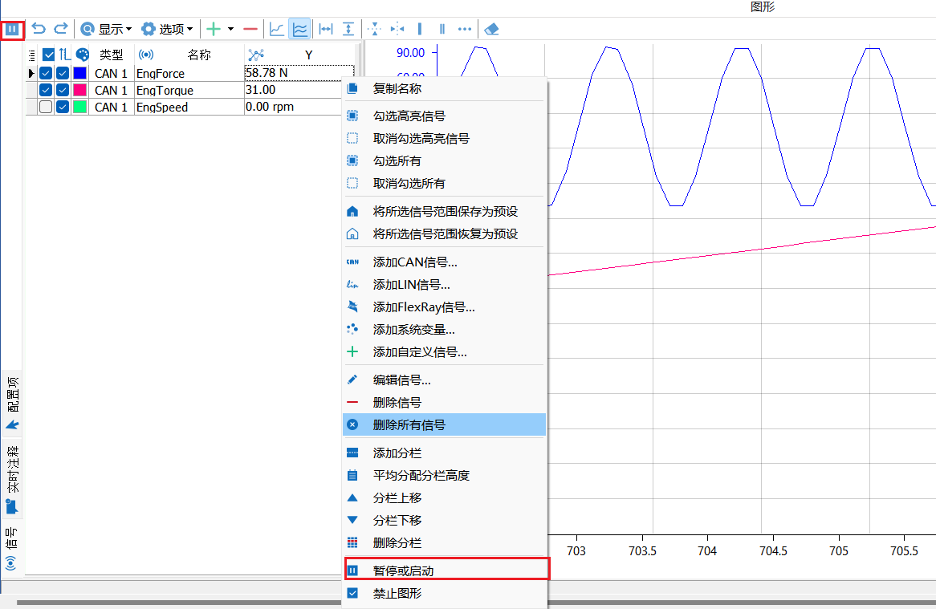Choose 勾选高亮信号 menu entry
Viewport: 936px width, 609px height.
click(x=445, y=116)
